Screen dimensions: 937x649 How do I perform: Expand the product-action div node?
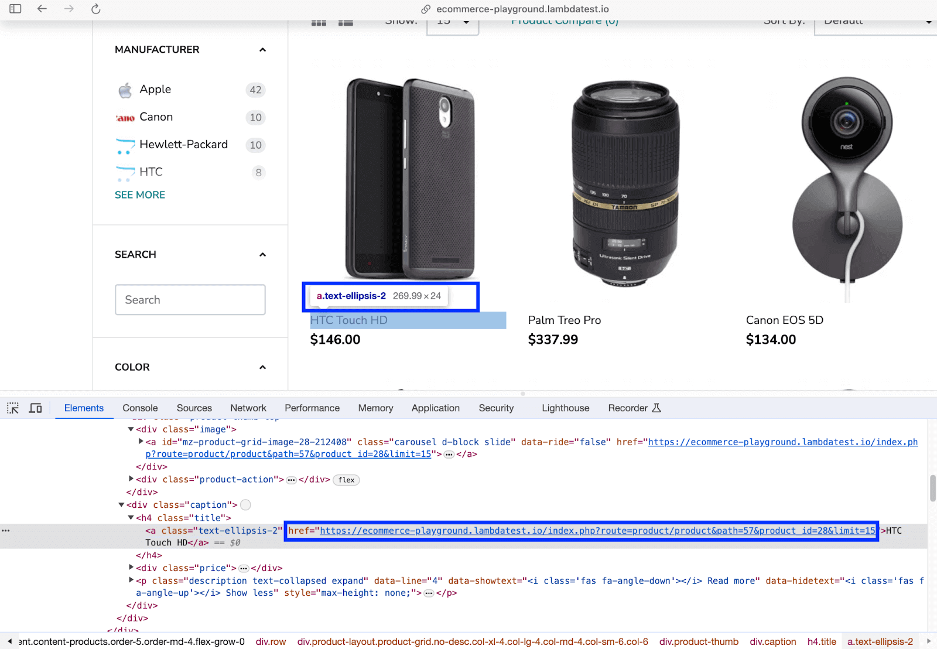point(131,479)
